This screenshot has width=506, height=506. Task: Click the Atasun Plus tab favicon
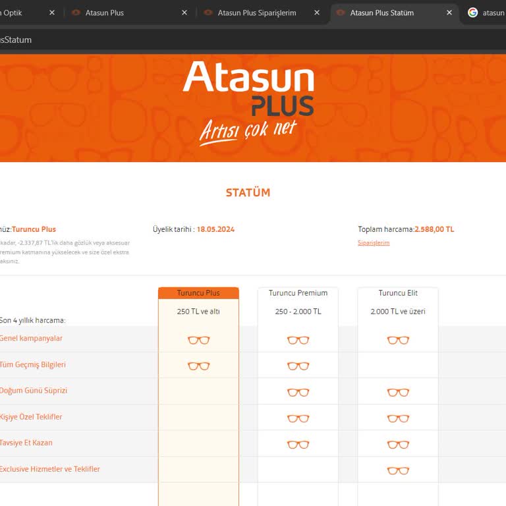click(76, 13)
